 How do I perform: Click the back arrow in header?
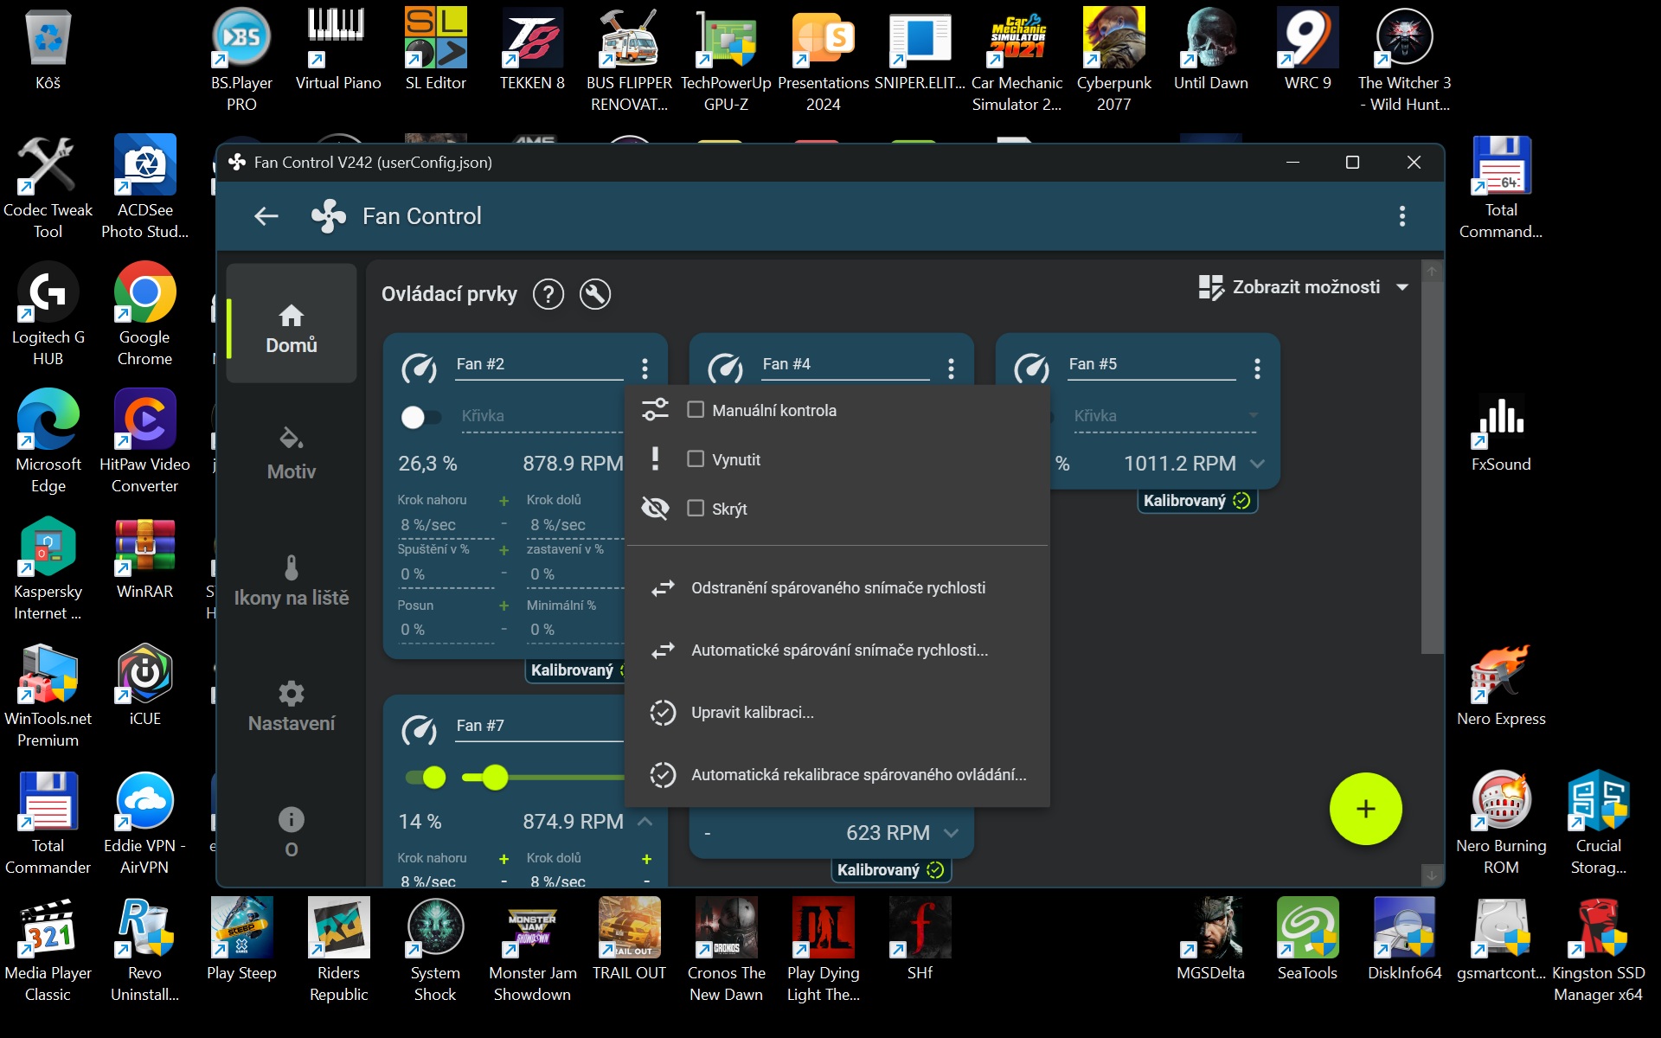pyautogui.click(x=266, y=216)
